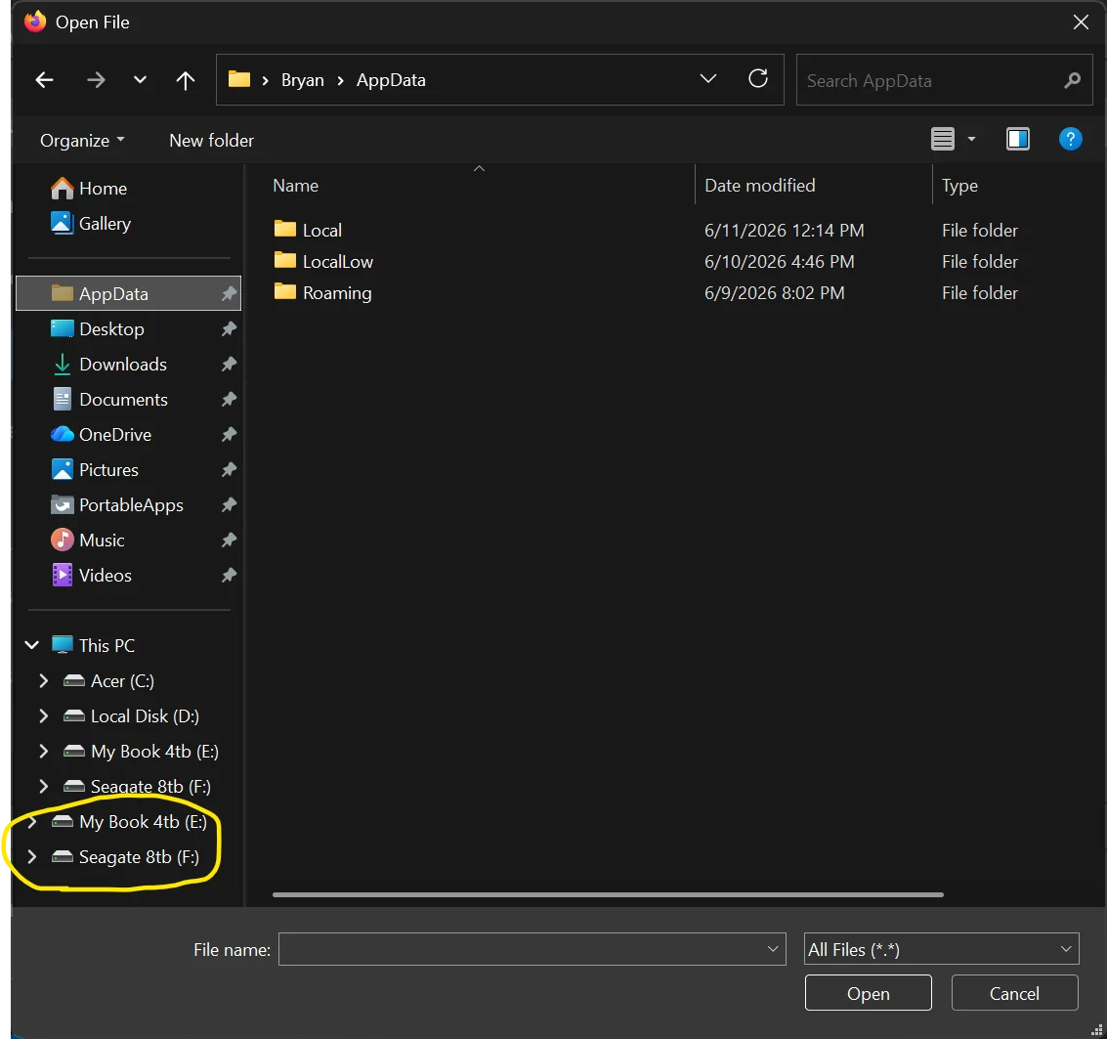Viewport: 1107px width, 1039px height.
Task: Collapse the This PC tree node
Action: (32, 645)
